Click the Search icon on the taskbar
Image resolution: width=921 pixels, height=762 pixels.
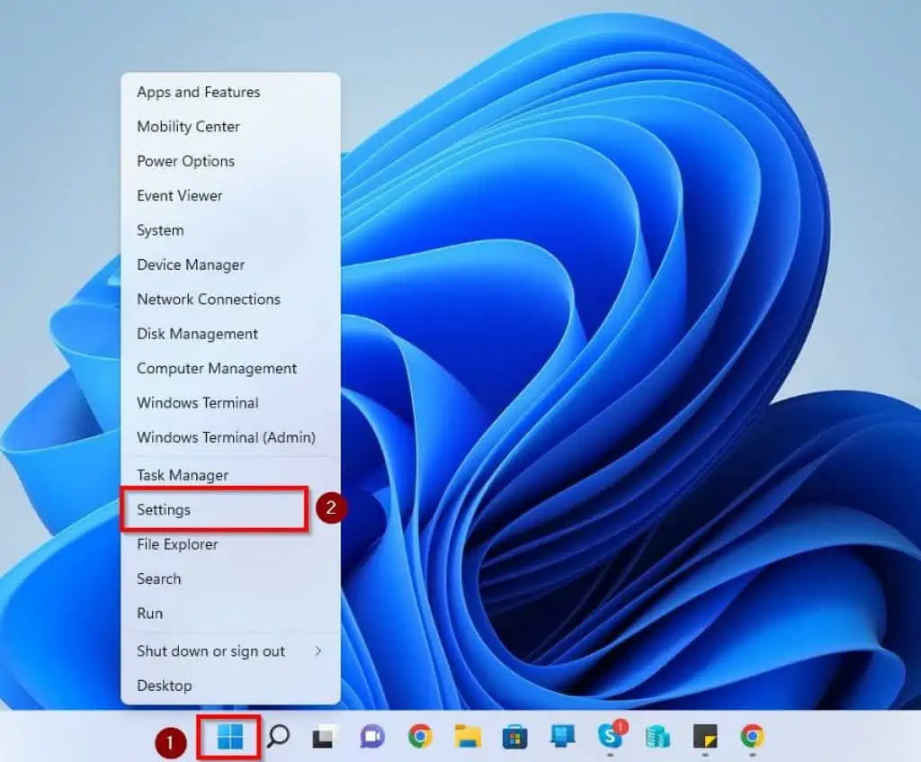pyautogui.click(x=280, y=736)
